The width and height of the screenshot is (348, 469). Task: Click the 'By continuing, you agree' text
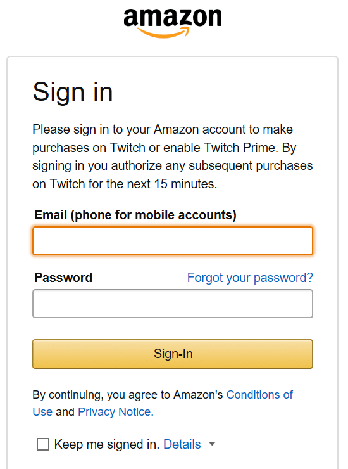pos(96,395)
